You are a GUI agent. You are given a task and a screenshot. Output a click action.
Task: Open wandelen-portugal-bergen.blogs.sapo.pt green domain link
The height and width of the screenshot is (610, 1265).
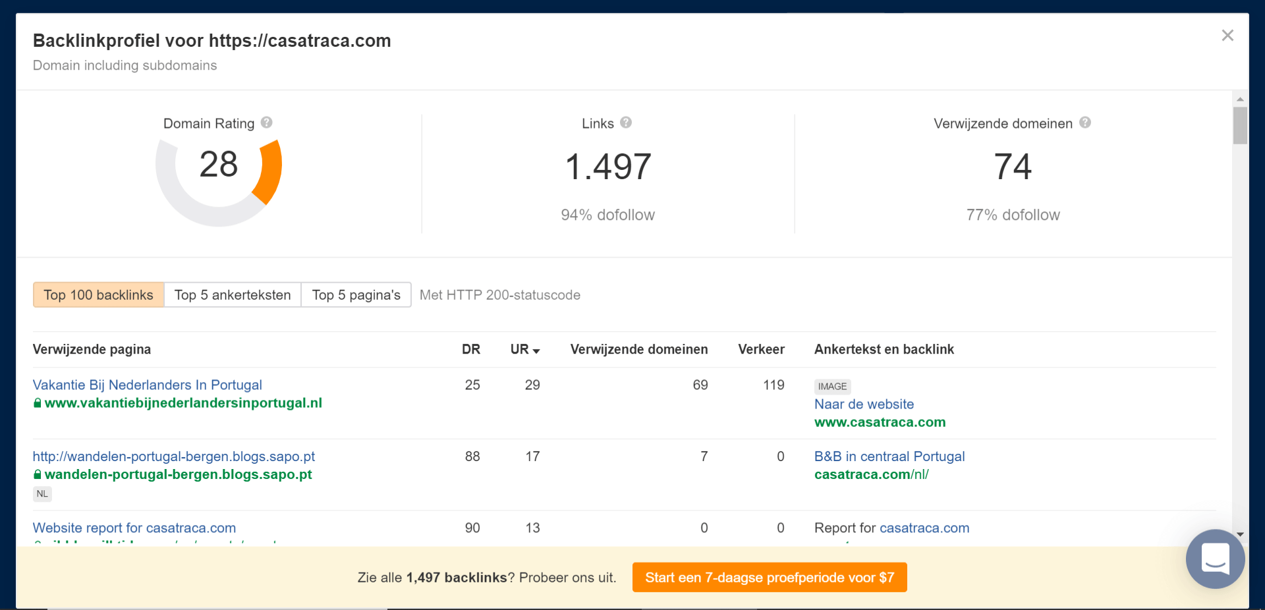click(x=178, y=474)
